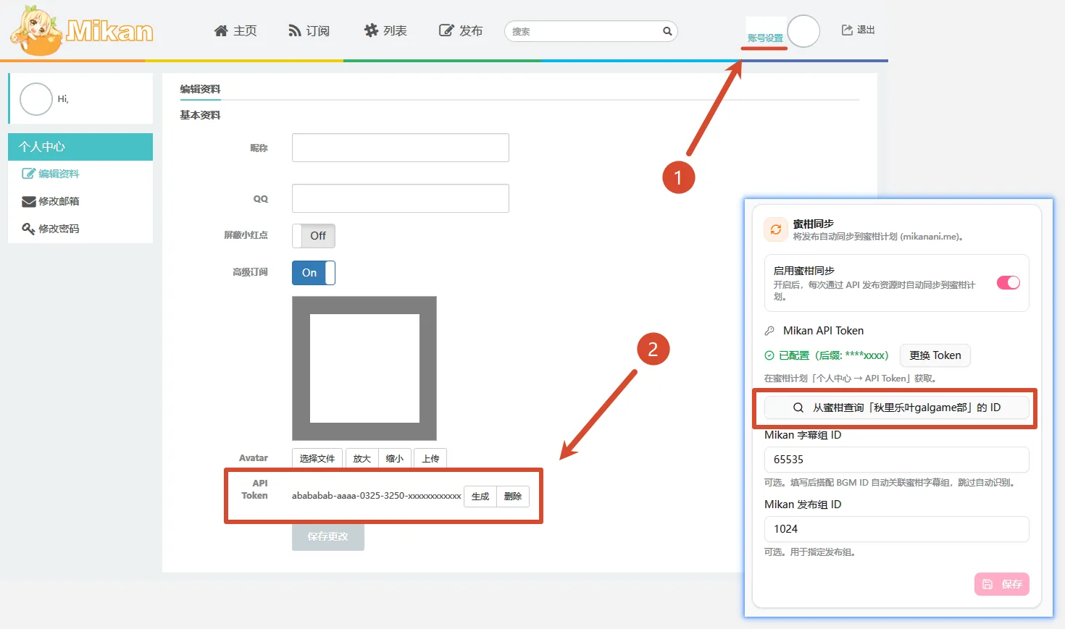Select 个人中心 section header
Viewport: 1065px width, 629px height.
tap(80, 147)
